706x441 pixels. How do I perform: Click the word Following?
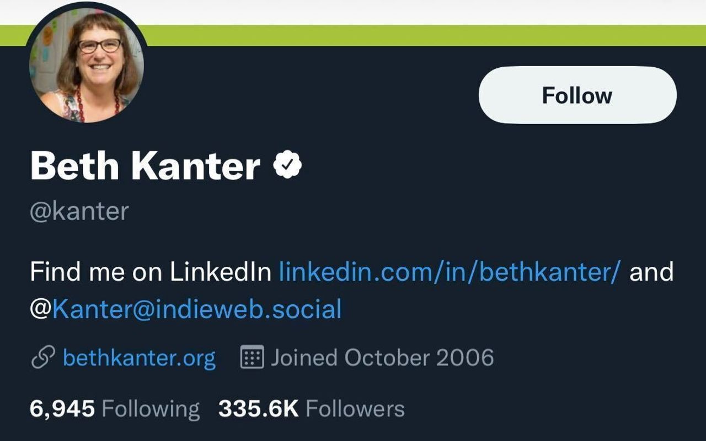click(x=151, y=409)
